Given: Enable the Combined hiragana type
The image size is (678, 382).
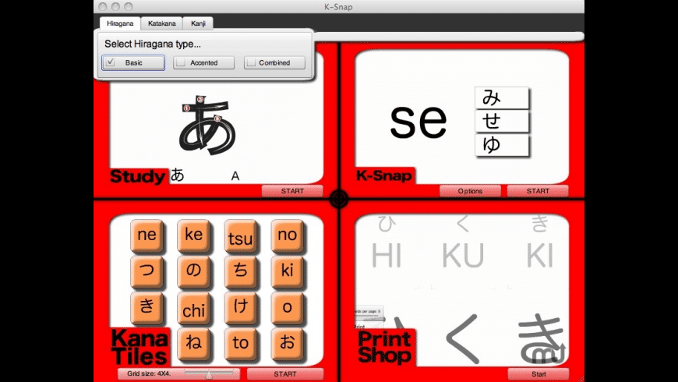Looking at the screenshot, I should point(274,62).
